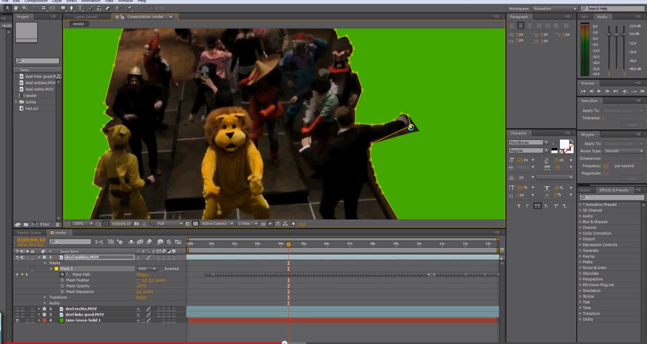This screenshot has height=344, width=647.
Task: Select the Clone Stamp tool
Action: 99,8
